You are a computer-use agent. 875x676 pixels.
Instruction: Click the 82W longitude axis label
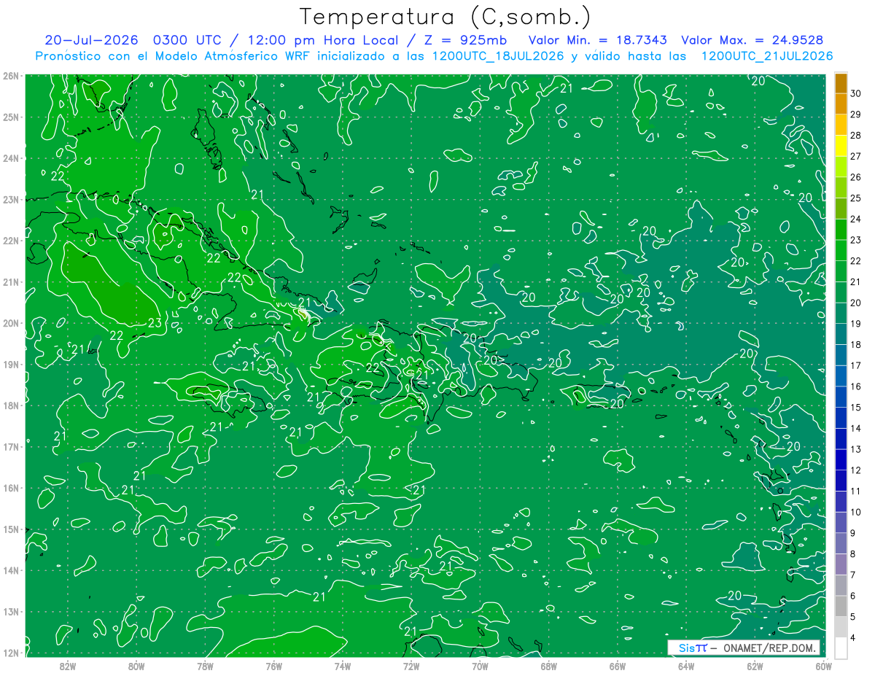click(68, 666)
